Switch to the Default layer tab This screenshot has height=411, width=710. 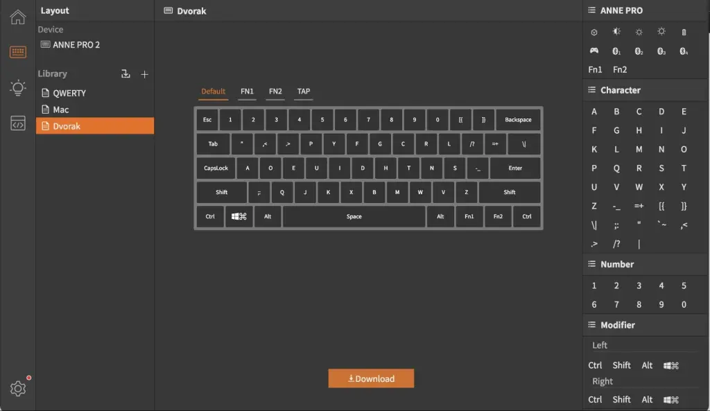[213, 91]
